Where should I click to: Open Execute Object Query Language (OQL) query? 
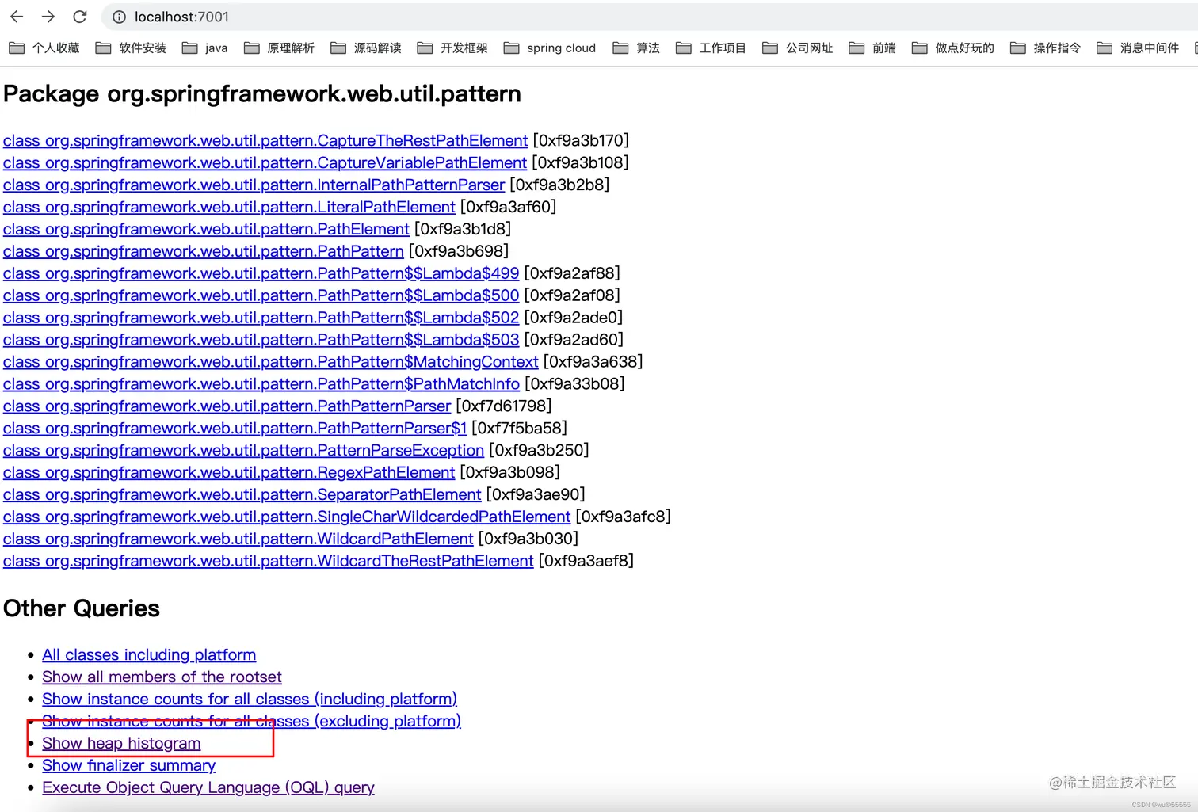click(208, 788)
